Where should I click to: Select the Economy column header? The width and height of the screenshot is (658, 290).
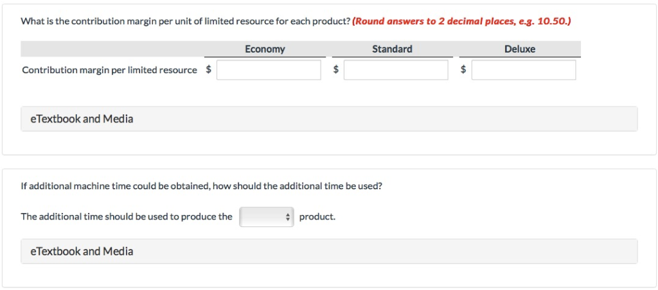pyautogui.click(x=265, y=49)
